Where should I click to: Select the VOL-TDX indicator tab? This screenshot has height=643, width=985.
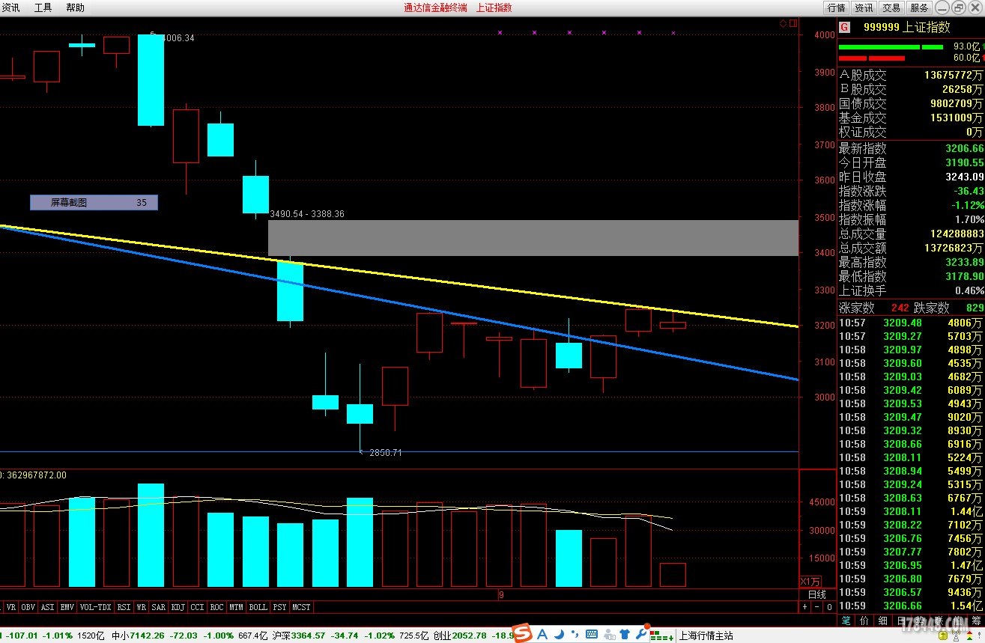pos(95,607)
